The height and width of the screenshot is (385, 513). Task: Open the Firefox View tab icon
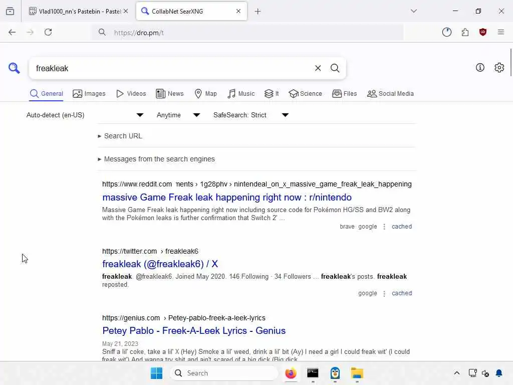tap(10, 11)
